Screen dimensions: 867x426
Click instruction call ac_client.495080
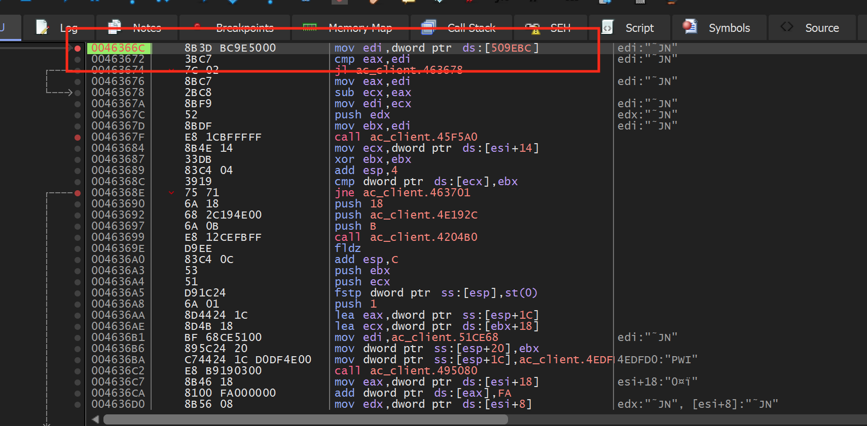[406, 371]
